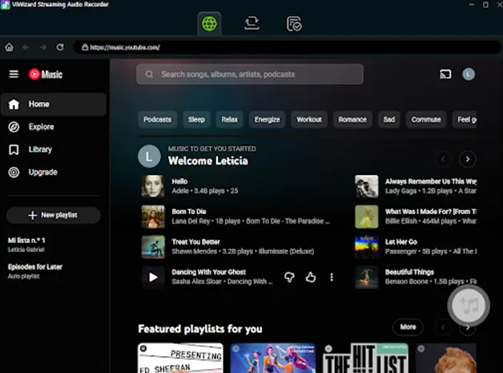Show next songs in Welcome carousel
This screenshot has height=373, width=503.
pos(468,159)
